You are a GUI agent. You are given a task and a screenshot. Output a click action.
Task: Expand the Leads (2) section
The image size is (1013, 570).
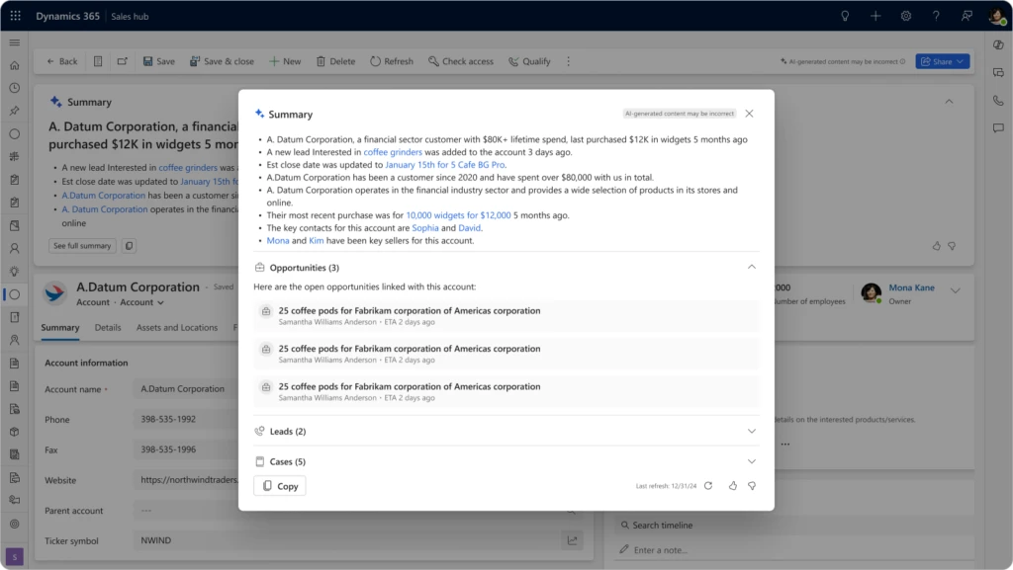tap(751, 431)
